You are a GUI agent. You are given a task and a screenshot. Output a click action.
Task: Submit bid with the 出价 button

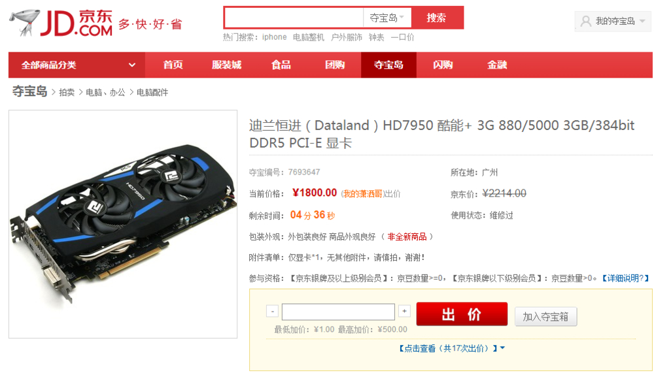462,314
